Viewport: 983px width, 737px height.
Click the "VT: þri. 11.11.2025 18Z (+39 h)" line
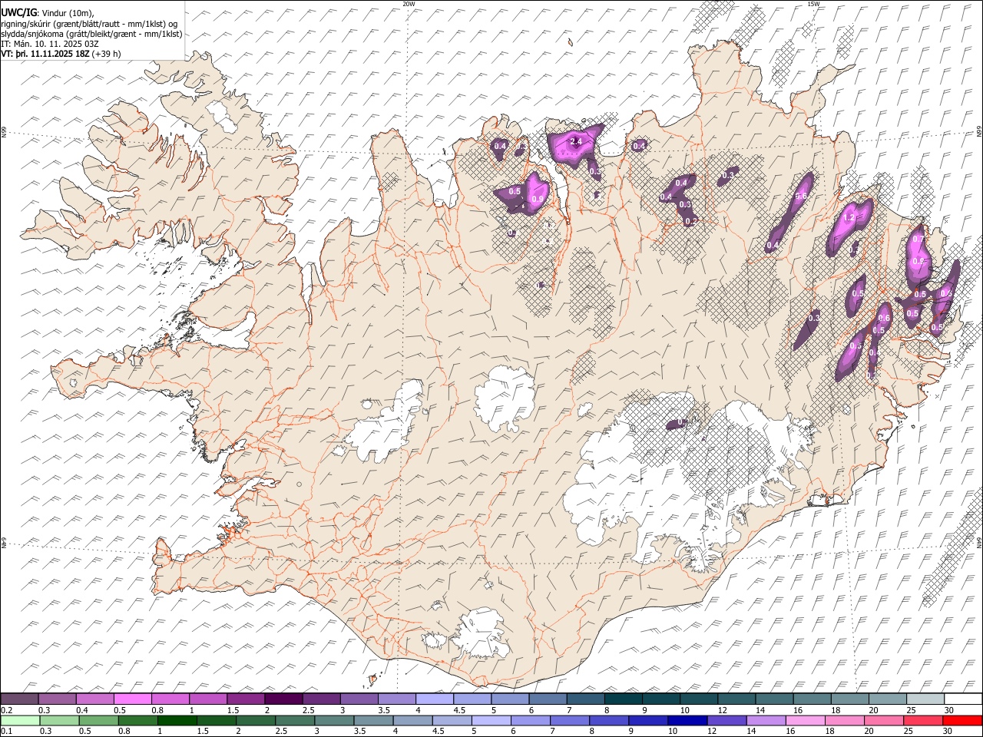(61, 54)
